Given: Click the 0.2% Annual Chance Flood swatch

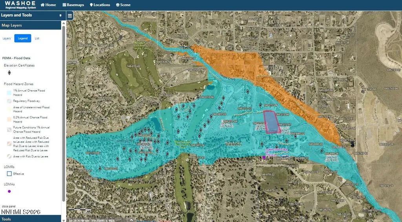Looking at the screenshot, I should (x=9, y=119).
